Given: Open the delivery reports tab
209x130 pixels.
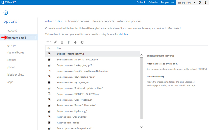Looking at the screenshot, I should pyautogui.click(x=103, y=21).
